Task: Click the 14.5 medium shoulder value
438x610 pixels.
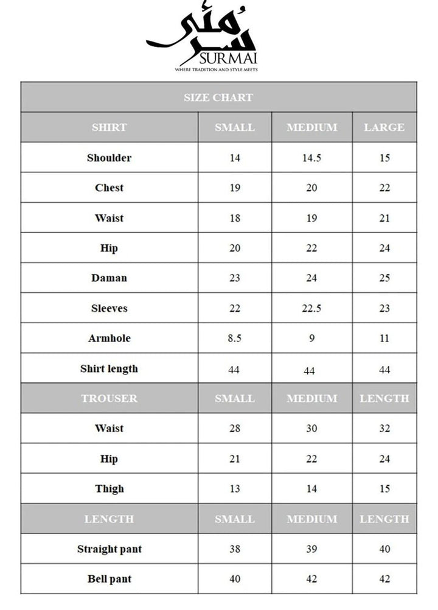Action: (311, 158)
